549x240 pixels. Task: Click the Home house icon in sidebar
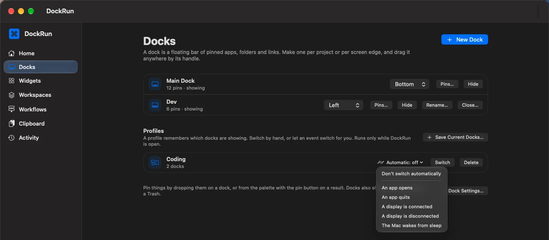(12, 53)
